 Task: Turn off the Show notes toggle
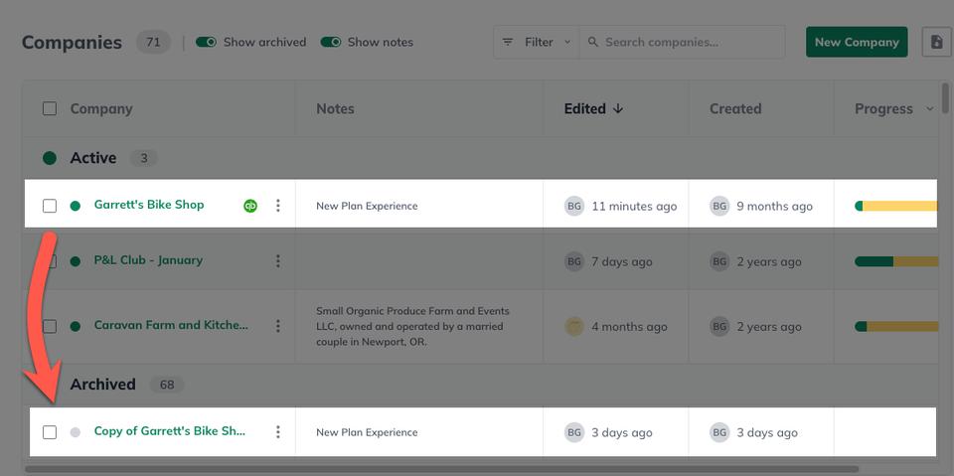coord(331,42)
